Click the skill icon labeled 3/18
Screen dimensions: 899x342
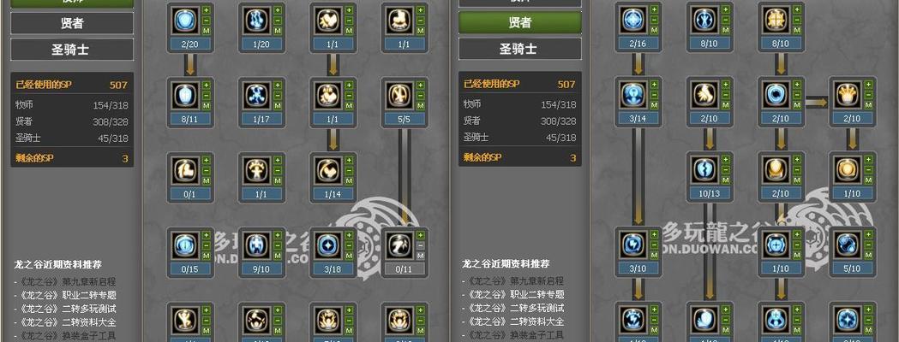click(328, 245)
